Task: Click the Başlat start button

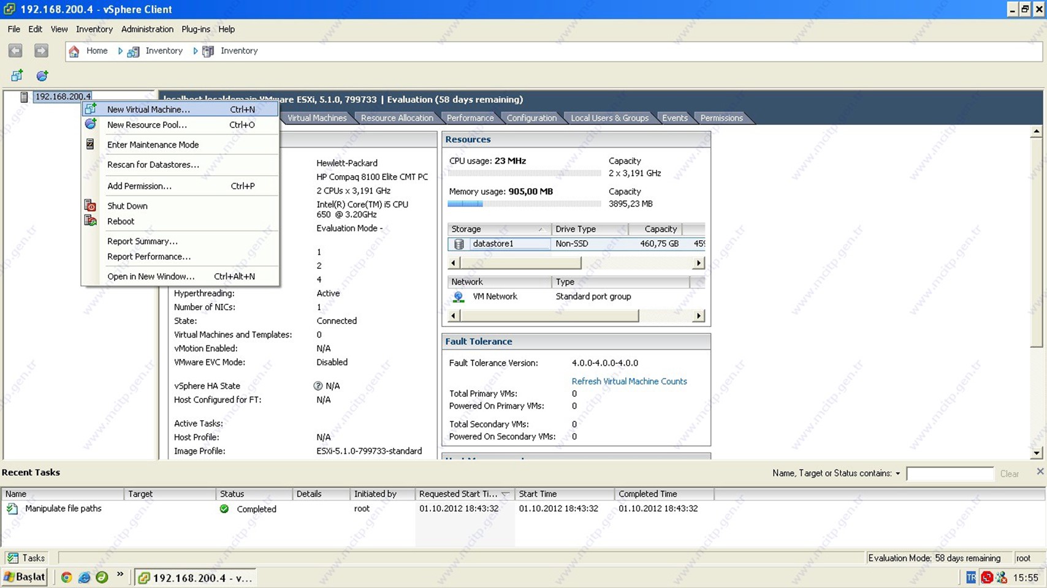Action: pos(25,577)
